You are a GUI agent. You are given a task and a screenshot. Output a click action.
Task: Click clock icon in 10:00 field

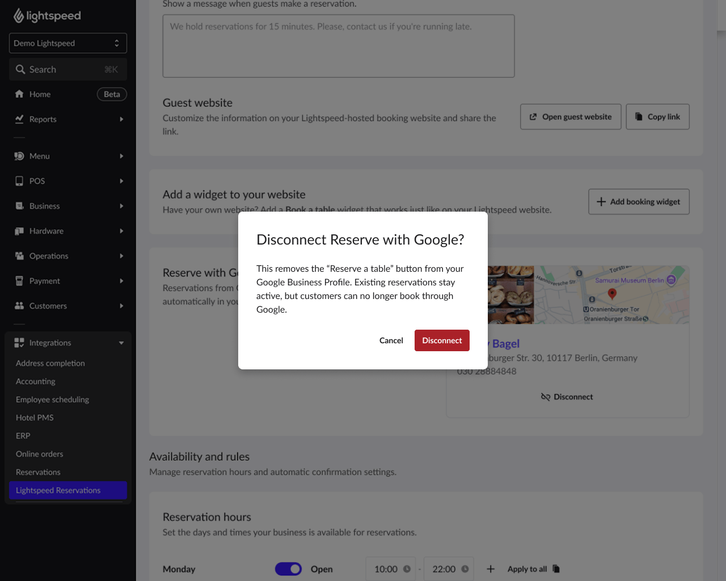407,569
